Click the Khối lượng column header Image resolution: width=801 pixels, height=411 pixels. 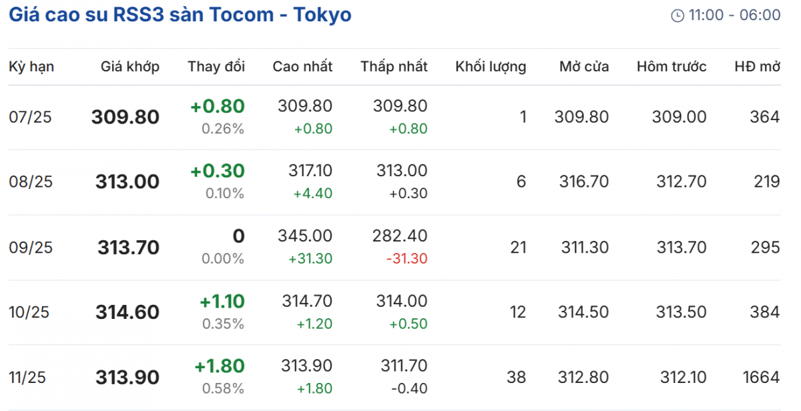coord(491,67)
